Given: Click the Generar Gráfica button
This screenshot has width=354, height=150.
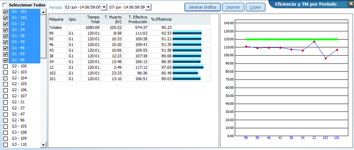Looking at the screenshot, I should 202,7.
